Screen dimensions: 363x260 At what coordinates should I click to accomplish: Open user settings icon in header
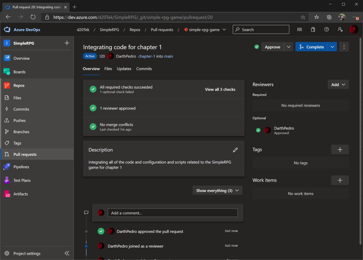(340, 30)
